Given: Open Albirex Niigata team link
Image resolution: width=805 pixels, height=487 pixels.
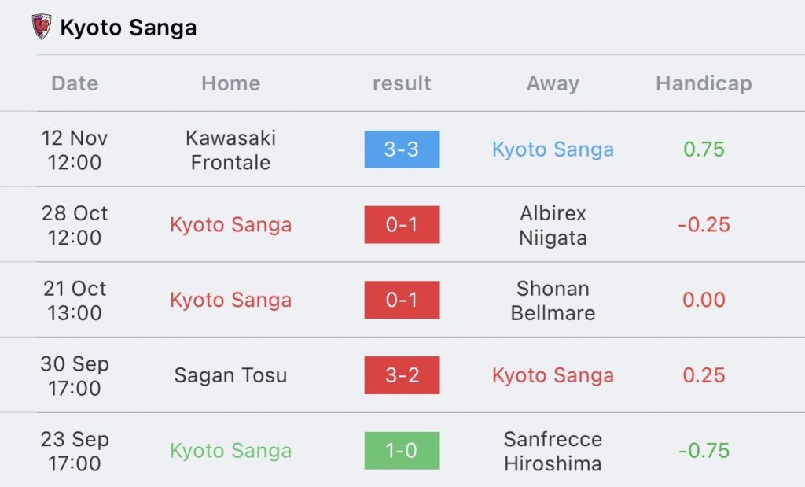Looking at the screenshot, I should pyautogui.click(x=553, y=226).
